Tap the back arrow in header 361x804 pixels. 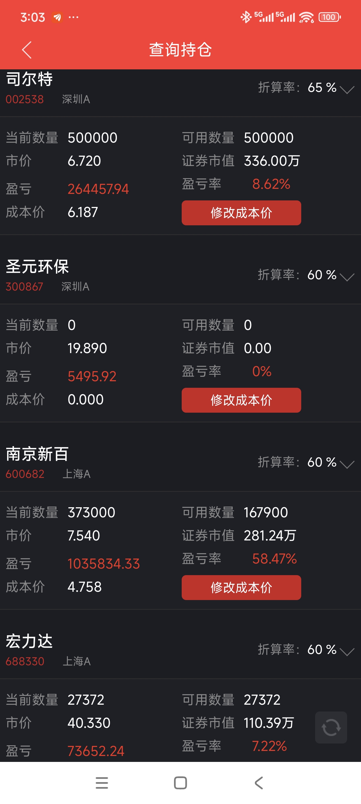(27, 50)
